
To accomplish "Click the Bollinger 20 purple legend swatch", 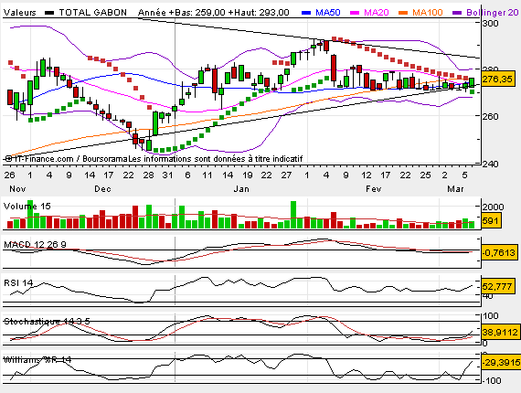I will pos(457,13).
